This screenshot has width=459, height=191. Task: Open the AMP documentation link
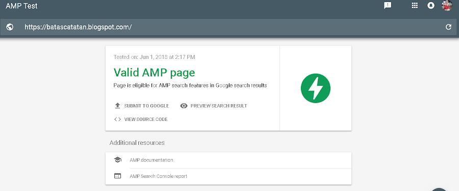click(151, 160)
